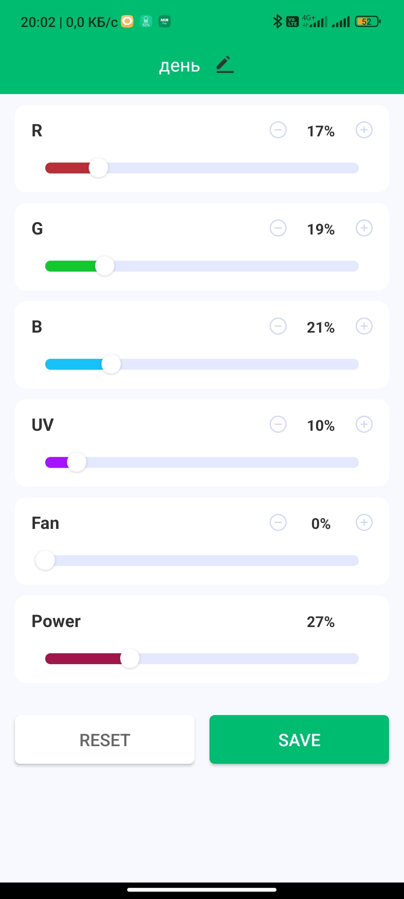Image resolution: width=404 pixels, height=899 pixels.
Task: Click the red R slider handle
Action: [x=98, y=168]
